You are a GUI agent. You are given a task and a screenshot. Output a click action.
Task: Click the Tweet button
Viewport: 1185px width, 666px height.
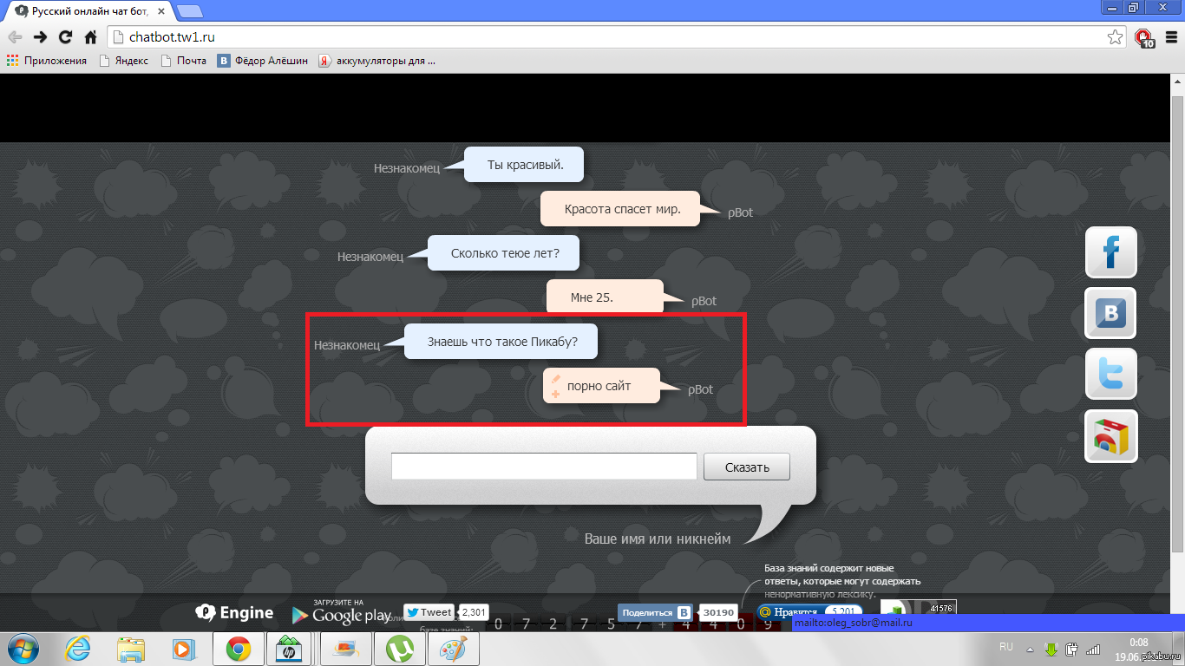coord(429,612)
